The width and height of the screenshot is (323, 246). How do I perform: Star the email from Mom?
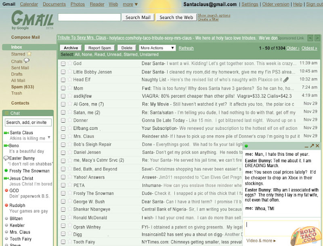click(70, 88)
